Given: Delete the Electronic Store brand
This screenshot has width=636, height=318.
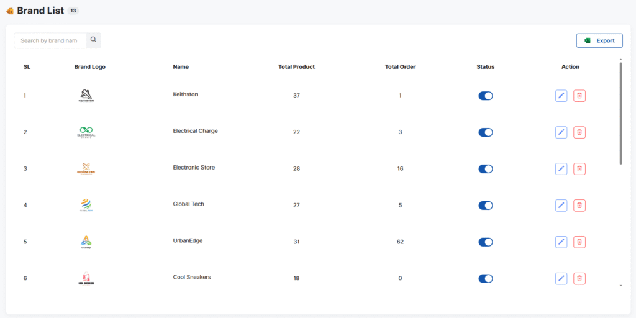Looking at the screenshot, I should pyautogui.click(x=579, y=169).
